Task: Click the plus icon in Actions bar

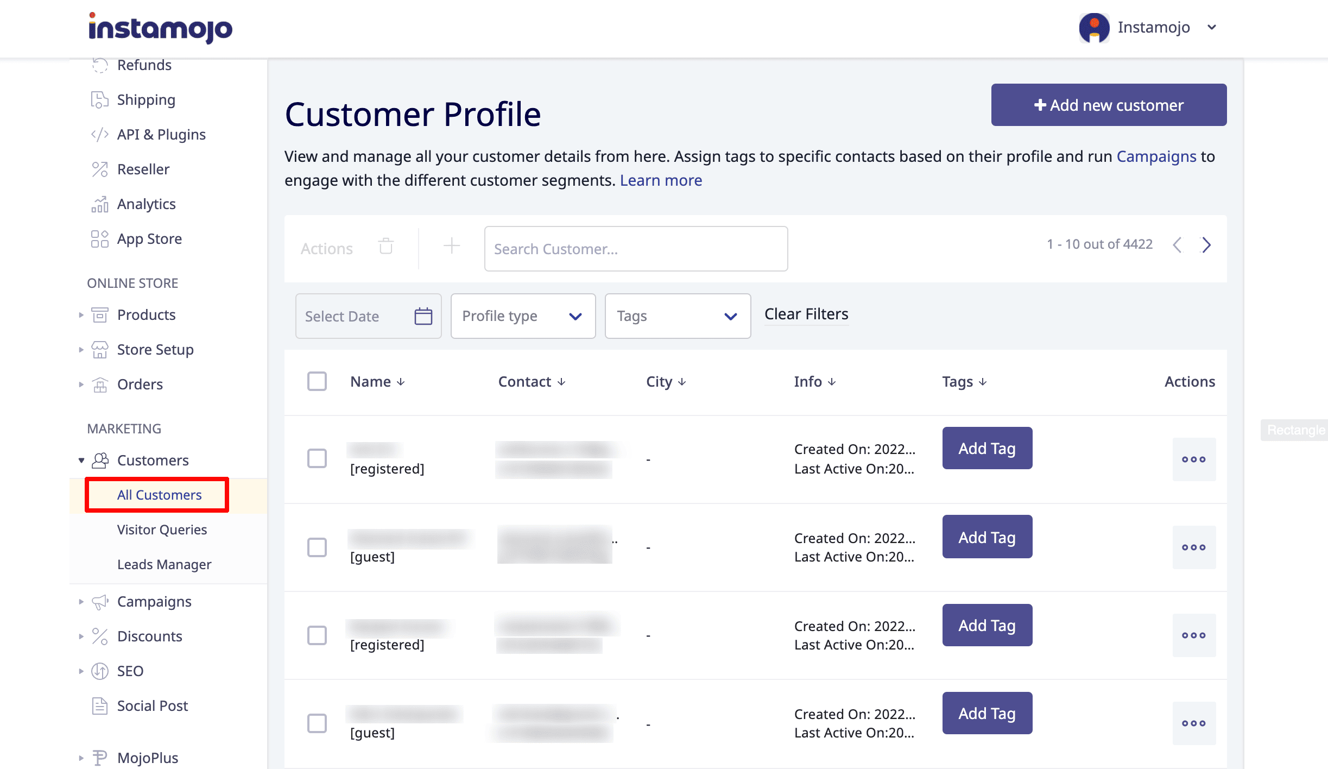Action: [x=452, y=246]
